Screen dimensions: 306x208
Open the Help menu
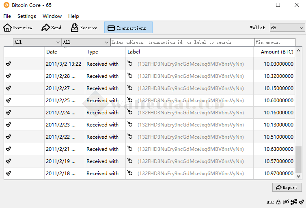pyautogui.click(x=73, y=16)
